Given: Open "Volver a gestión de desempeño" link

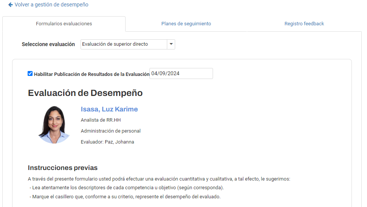Looking at the screenshot, I should coord(51,5).
